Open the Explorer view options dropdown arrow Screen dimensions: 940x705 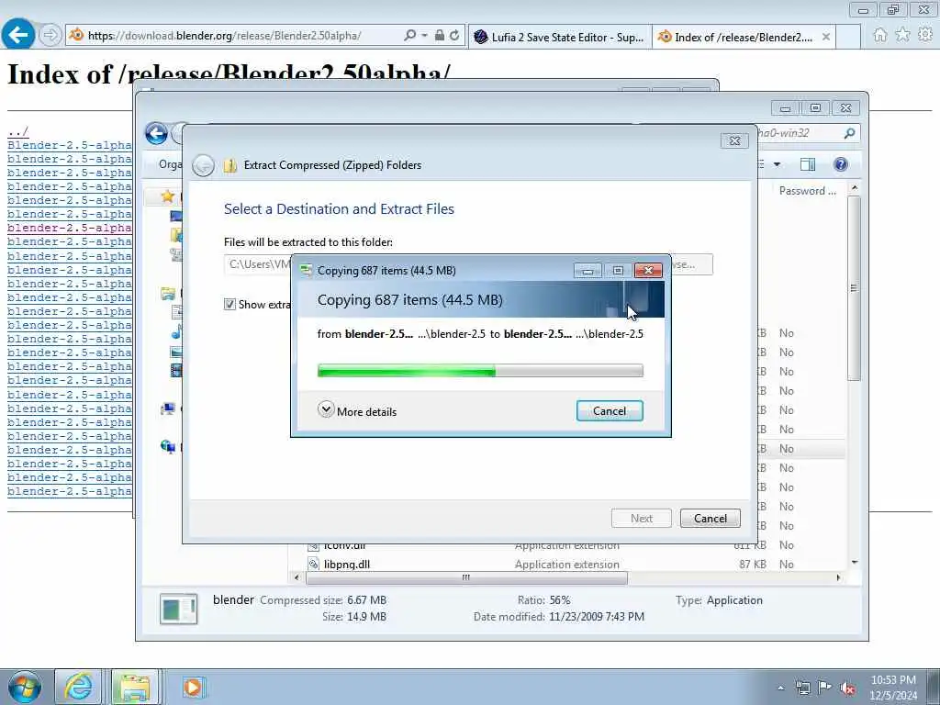click(x=777, y=164)
